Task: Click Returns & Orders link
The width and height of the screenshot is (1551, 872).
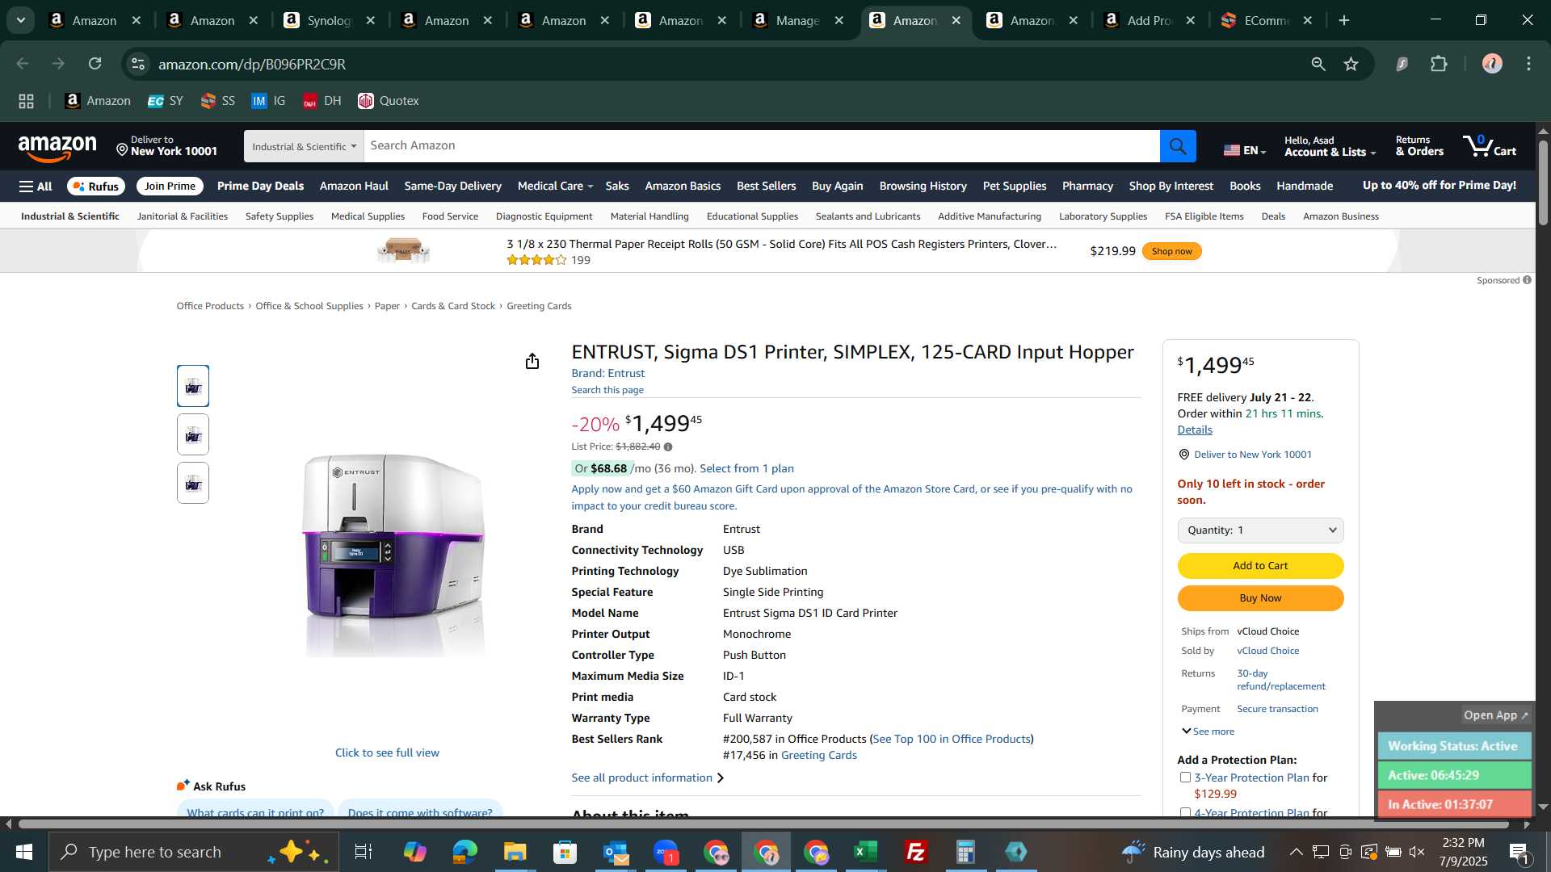Action: coord(1419,146)
